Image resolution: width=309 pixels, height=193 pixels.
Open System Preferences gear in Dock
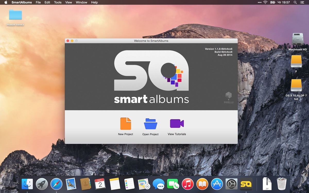[231, 184]
